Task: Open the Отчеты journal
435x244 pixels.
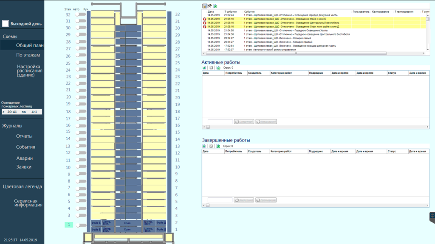Action: pyautogui.click(x=24, y=136)
